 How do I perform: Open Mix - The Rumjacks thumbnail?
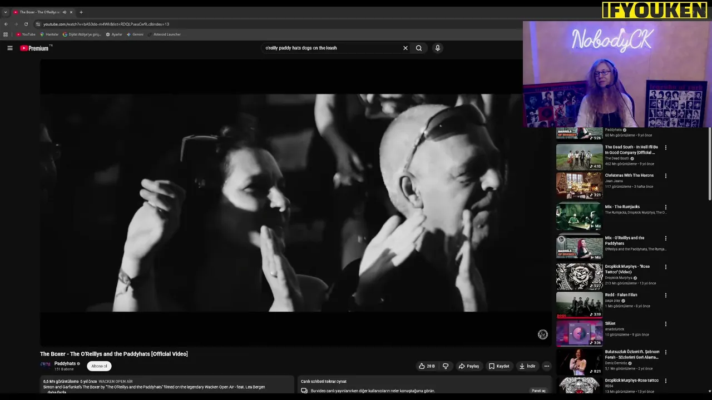pyautogui.click(x=579, y=216)
